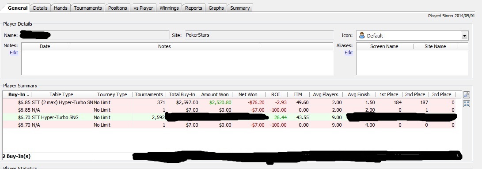Open the vs Player tab
482x169 pixels.
(x=143, y=8)
